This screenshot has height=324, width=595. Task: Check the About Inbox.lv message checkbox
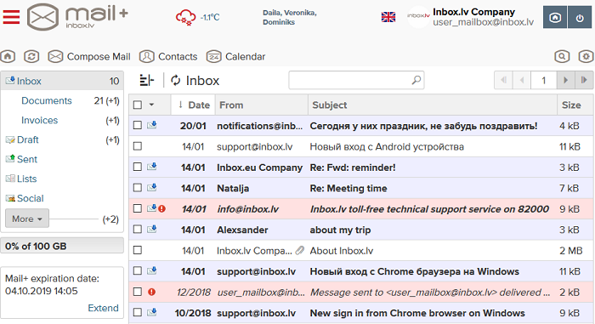point(138,250)
